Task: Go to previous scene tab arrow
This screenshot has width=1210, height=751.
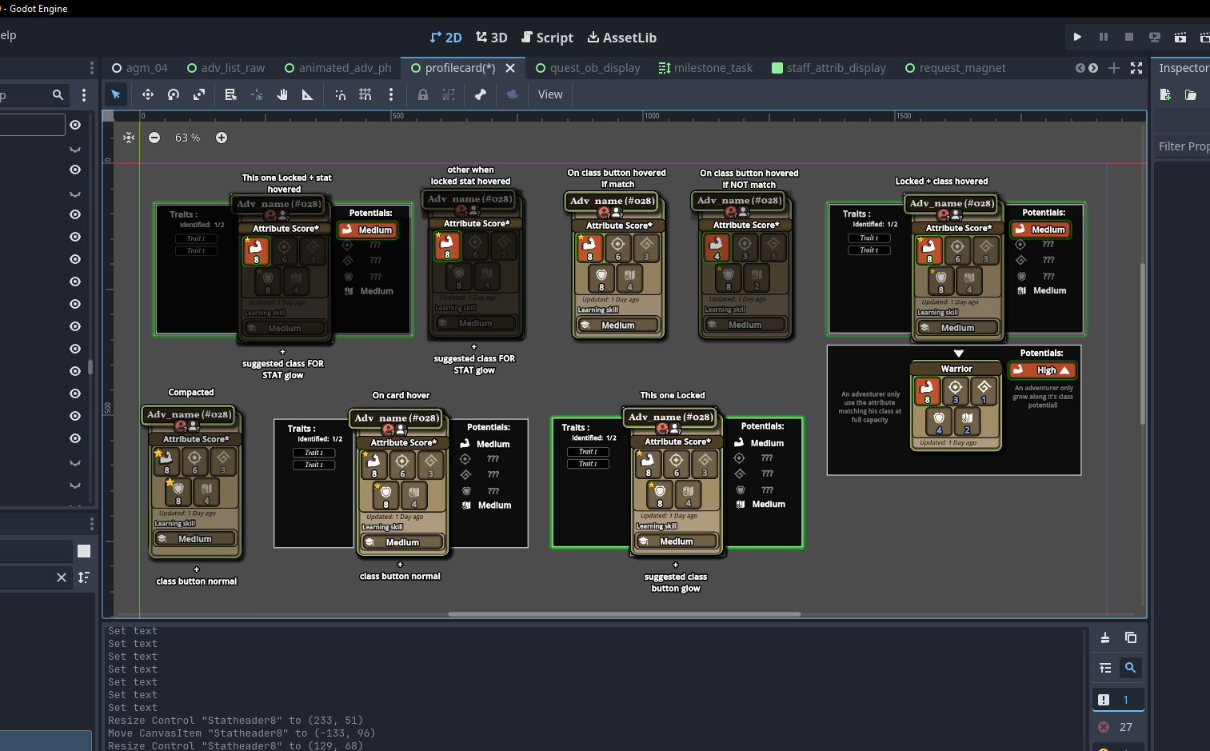Action: 1080,68
